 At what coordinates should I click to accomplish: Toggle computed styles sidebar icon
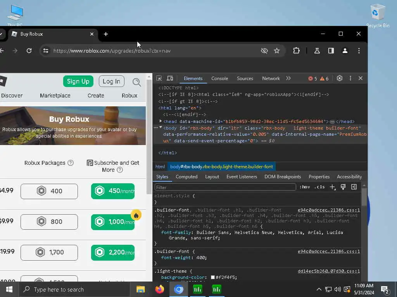[354, 187]
